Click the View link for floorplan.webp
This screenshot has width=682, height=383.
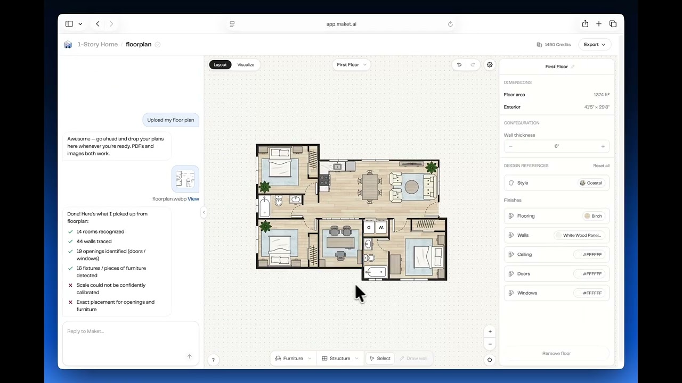(x=193, y=199)
